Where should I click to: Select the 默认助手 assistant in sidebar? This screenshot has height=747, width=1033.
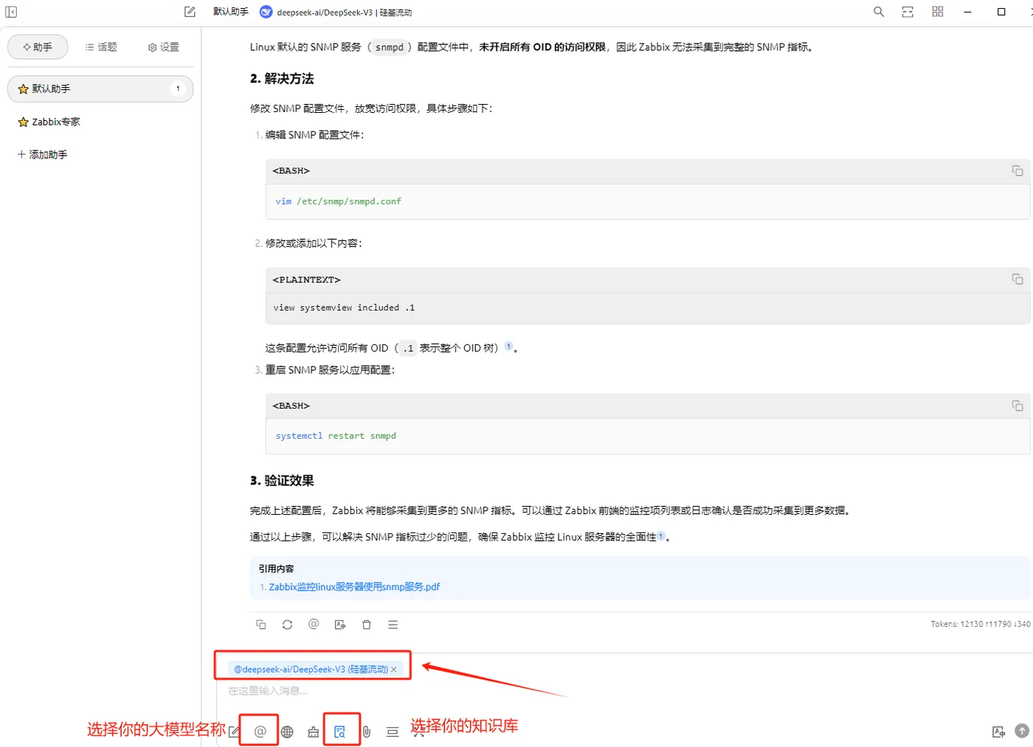(100, 88)
